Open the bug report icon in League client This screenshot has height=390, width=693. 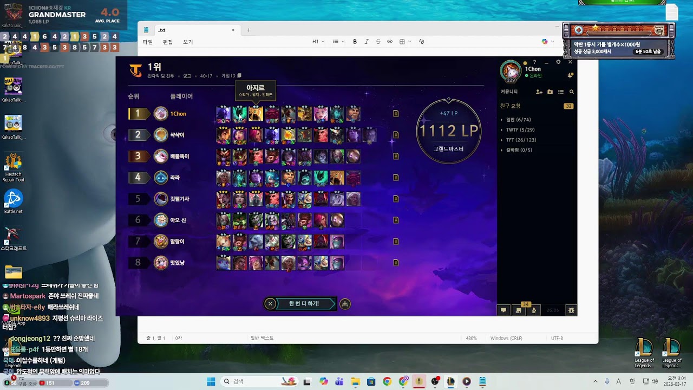coord(571,310)
